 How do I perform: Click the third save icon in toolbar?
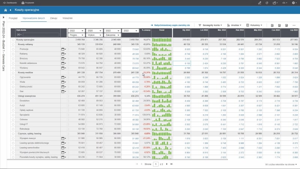pos(286,25)
